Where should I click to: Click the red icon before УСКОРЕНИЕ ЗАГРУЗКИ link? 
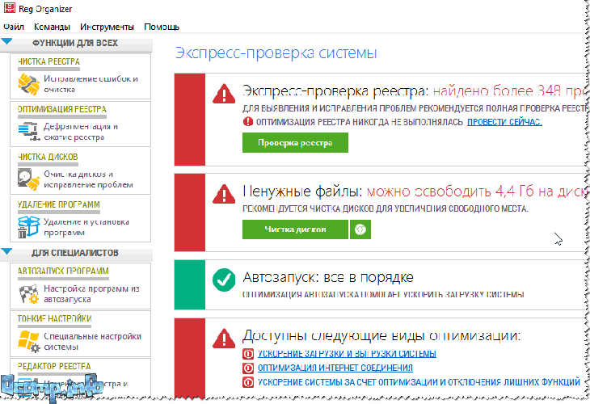[x=248, y=354]
